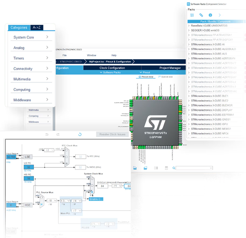
Task: Select HSI in PLL Source Mux
Action: pos(42,197)
